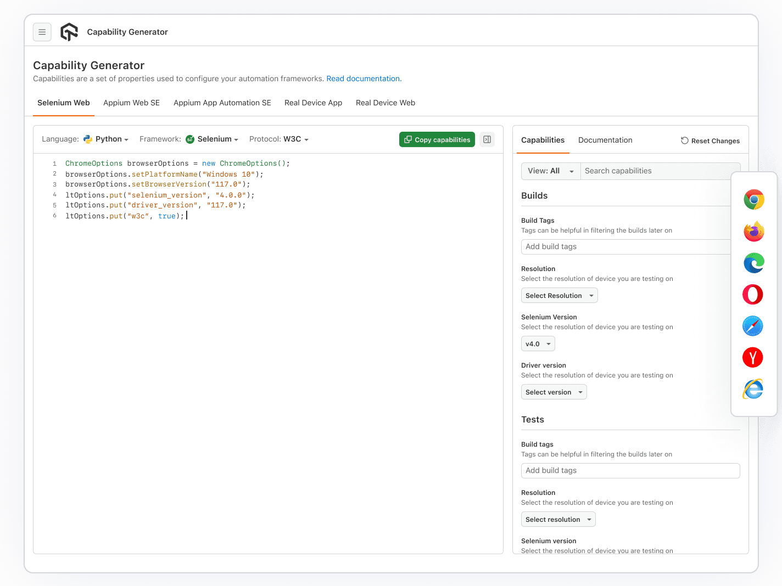Open the View: All filter dropdown
Viewport: 782px width, 586px height.
pos(550,171)
